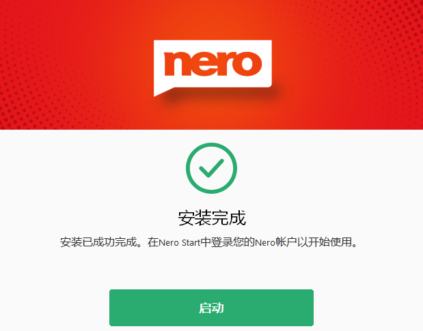Select the 安装完成 heading text
This screenshot has height=331, width=423.
click(x=212, y=218)
